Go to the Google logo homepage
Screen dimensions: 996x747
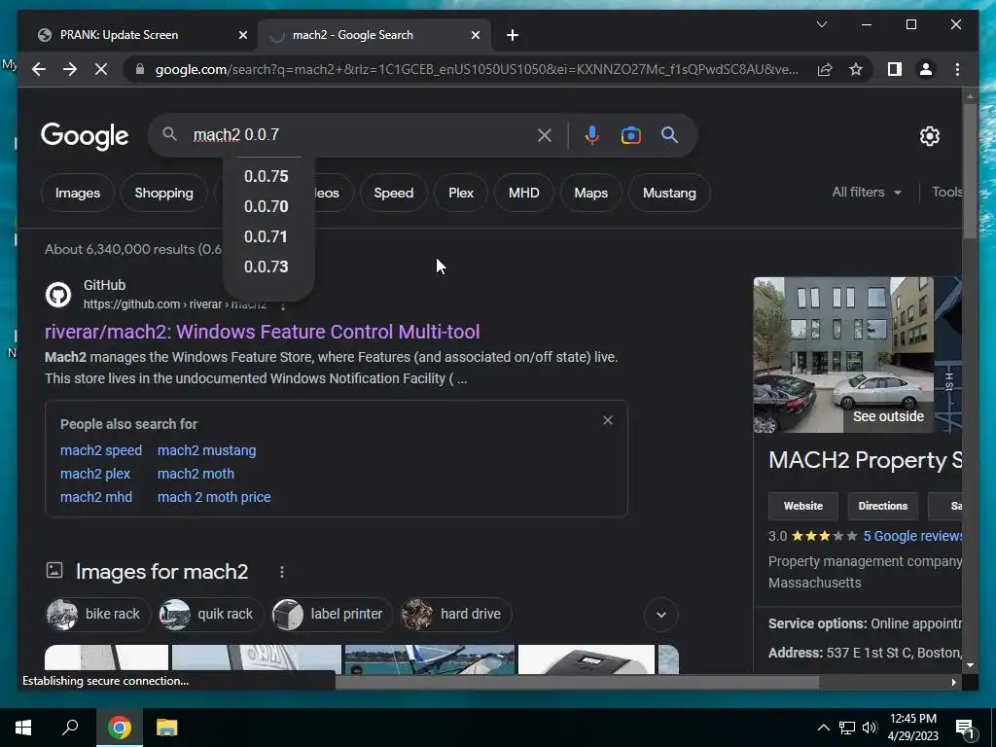(85, 135)
